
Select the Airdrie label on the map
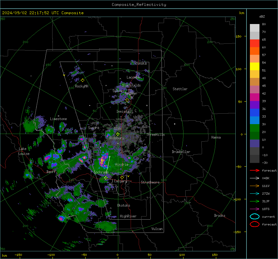(x=122, y=164)
